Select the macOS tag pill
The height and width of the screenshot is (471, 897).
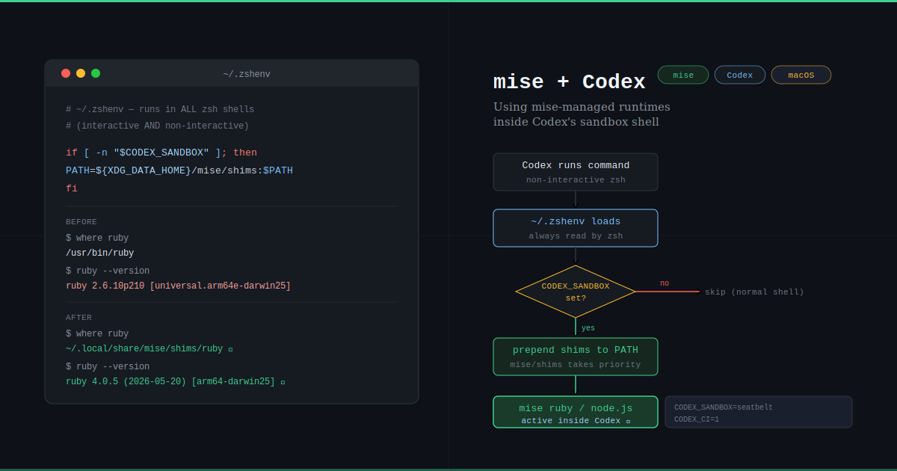(x=801, y=75)
